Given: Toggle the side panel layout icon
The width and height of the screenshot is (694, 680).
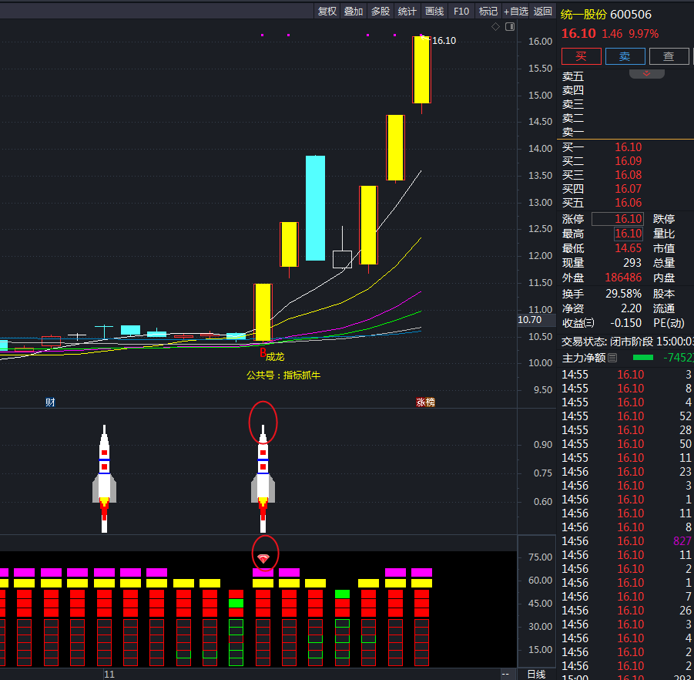Looking at the screenshot, I should [510, 26].
